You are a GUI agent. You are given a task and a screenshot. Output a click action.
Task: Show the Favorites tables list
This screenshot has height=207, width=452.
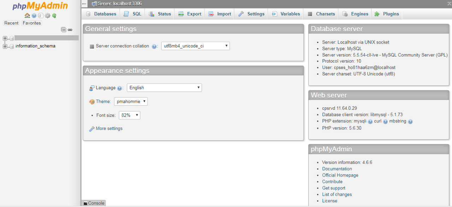pyautogui.click(x=32, y=23)
